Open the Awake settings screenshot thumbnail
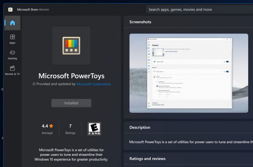253x167 pixels. click(x=189, y=73)
